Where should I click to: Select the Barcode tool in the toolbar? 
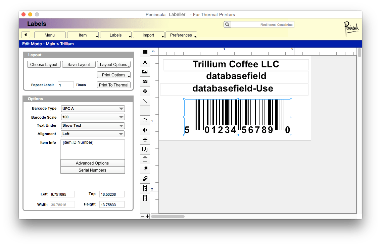[145, 52]
